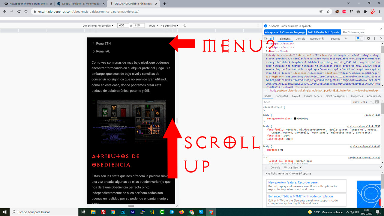Click Always match Chrome's language button

point(285,32)
